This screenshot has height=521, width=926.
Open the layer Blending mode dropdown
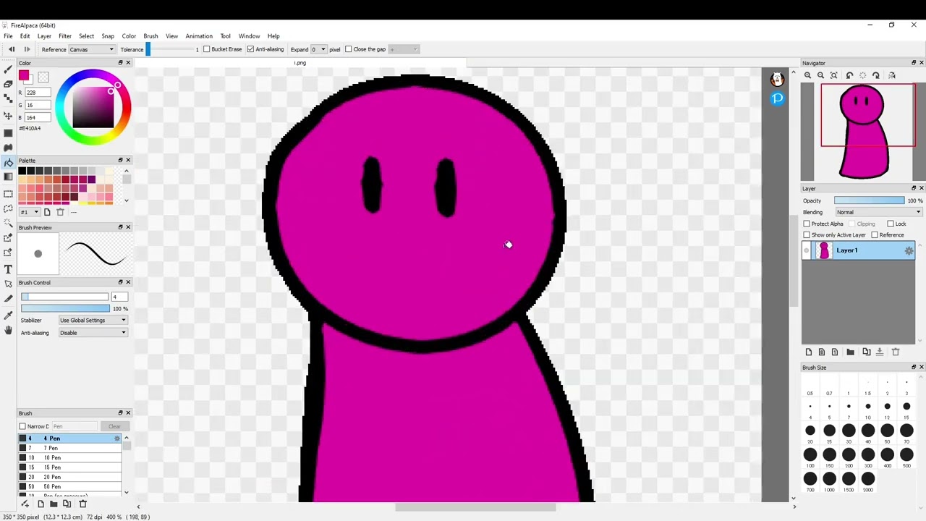[x=878, y=212]
